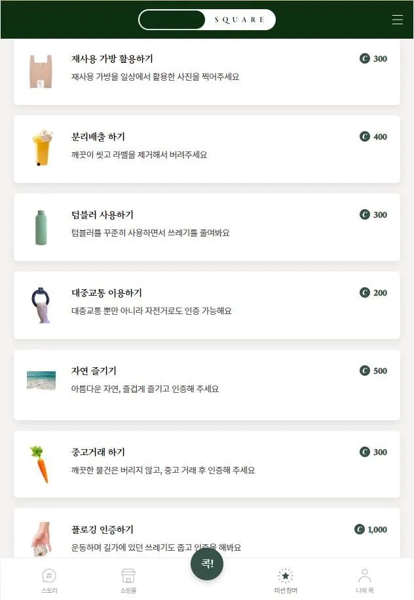Select the 중고거래 하기 mission card

(207, 464)
